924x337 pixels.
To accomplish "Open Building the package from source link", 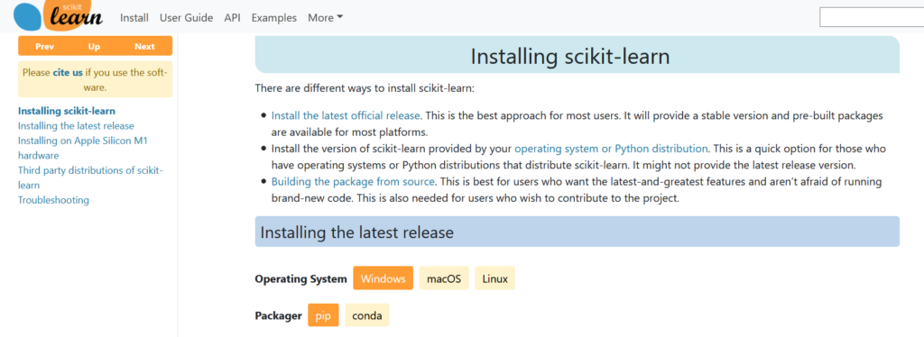I will pyautogui.click(x=353, y=182).
